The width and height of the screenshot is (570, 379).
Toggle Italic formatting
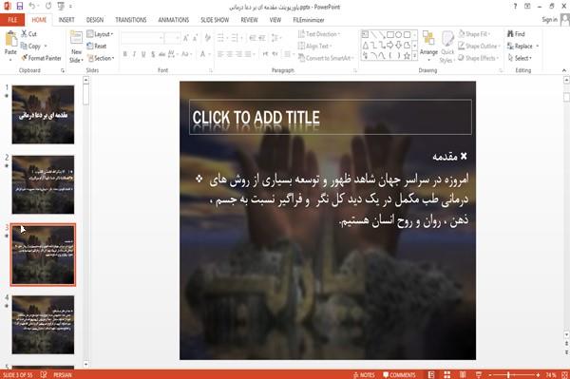[x=134, y=54]
